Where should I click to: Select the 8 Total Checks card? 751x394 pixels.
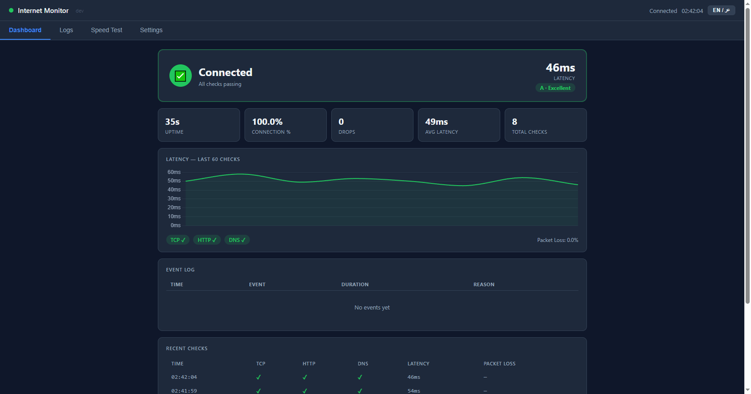[x=545, y=125]
